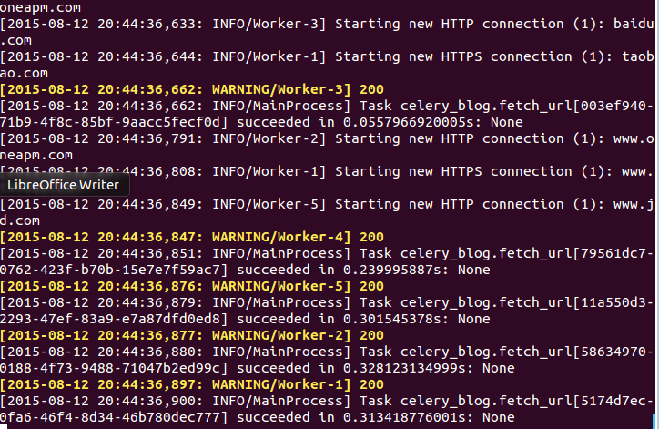Screen dimensions: 659x429
Task: Click the Worker-5 Starting new HTTP connection line
Action: click(x=328, y=204)
